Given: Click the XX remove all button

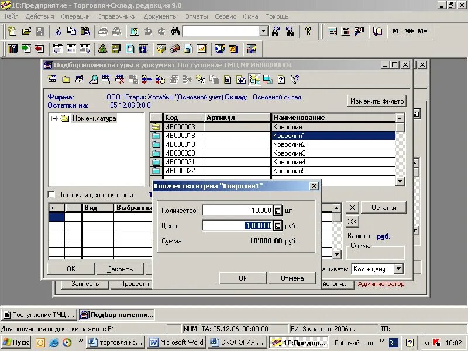Looking at the screenshot, I should (352, 222).
